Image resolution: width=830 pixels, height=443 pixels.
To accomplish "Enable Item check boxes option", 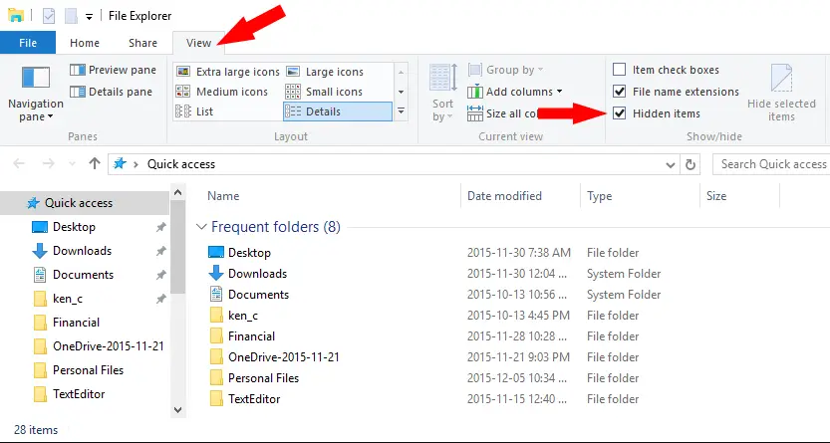I will click(620, 70).
